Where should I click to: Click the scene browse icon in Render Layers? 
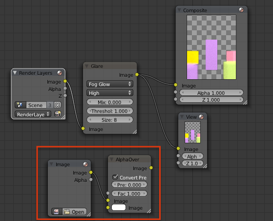[21, 105]
